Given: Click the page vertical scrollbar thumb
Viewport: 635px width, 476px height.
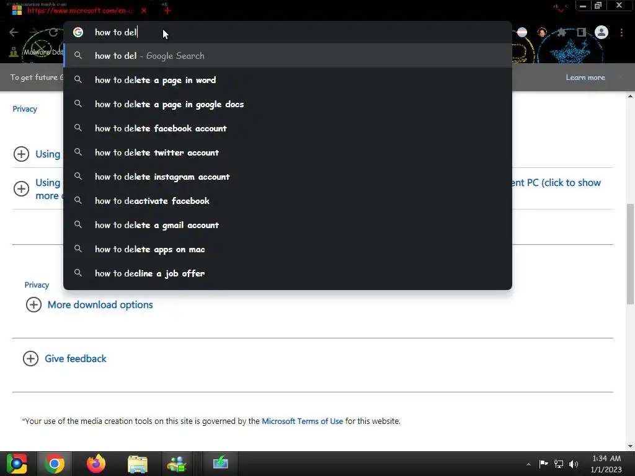Looking at the screenshot, I should tap(630, 253).
